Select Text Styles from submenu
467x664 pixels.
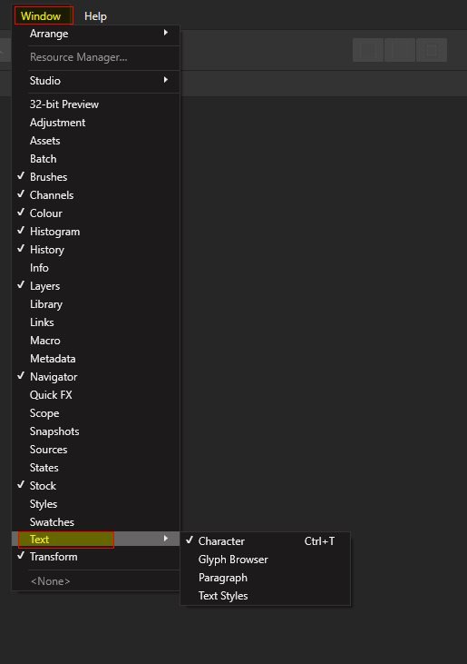click(266, 595)
